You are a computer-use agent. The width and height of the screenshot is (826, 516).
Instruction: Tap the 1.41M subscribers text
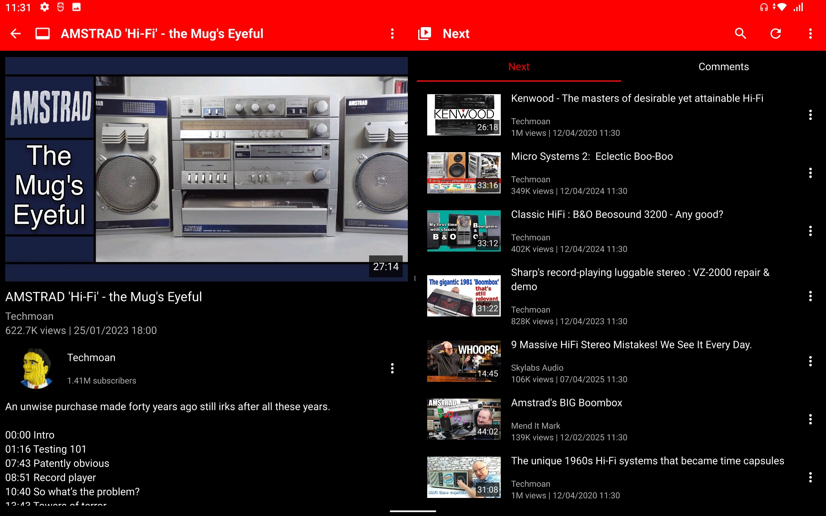102,381
